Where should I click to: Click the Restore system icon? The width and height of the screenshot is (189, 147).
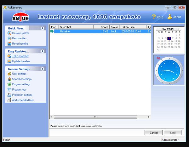pos(9,33)
